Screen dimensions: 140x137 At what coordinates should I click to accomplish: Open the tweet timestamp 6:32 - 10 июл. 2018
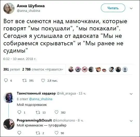20,59
